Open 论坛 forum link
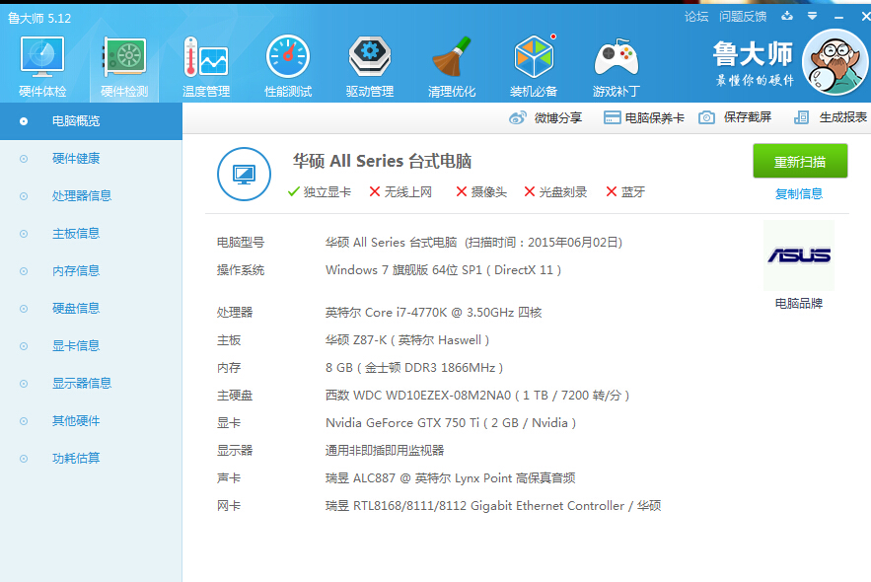 [696, 17]
